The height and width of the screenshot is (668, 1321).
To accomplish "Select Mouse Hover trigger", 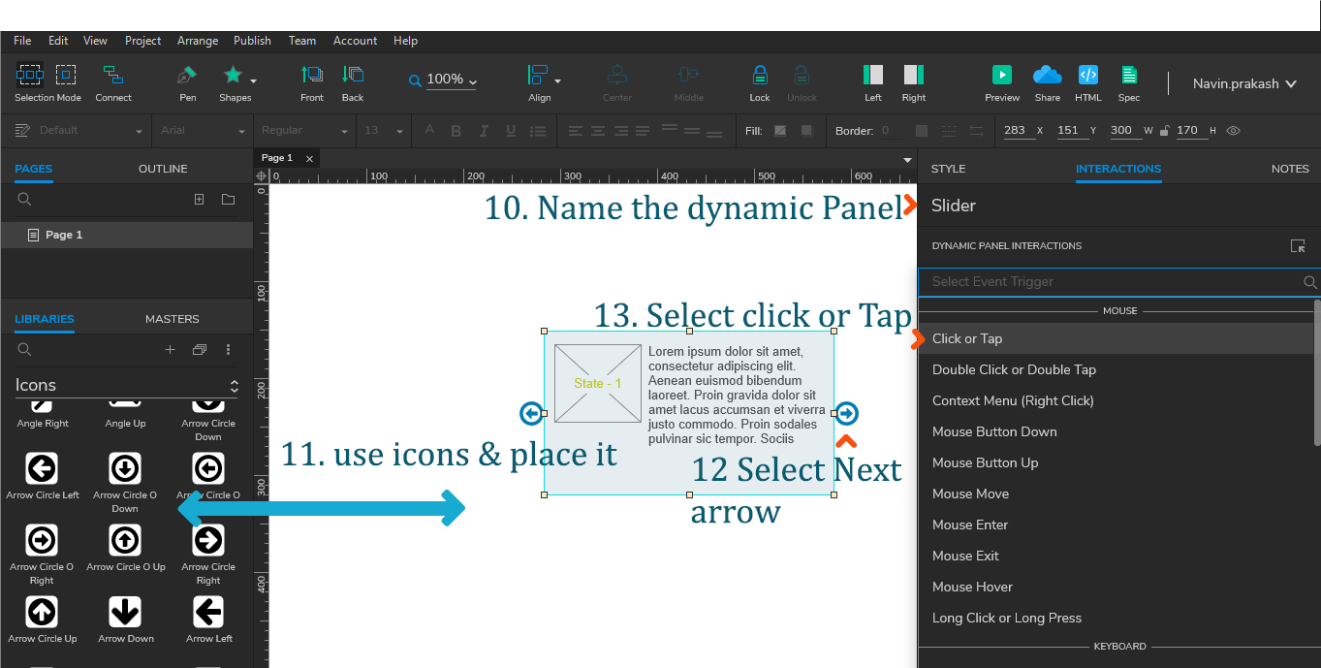I will 972,587.
